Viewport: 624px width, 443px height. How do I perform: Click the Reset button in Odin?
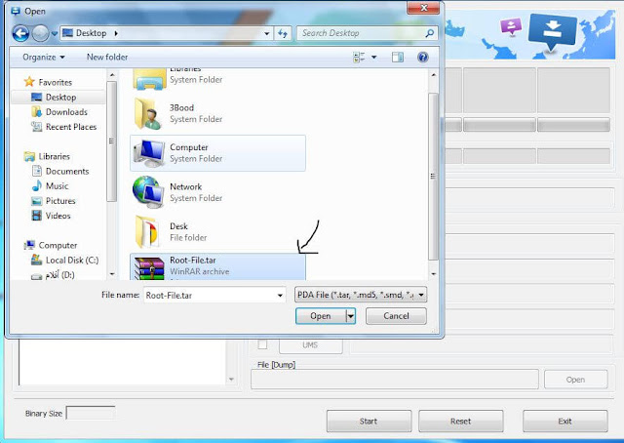point(460,422)
